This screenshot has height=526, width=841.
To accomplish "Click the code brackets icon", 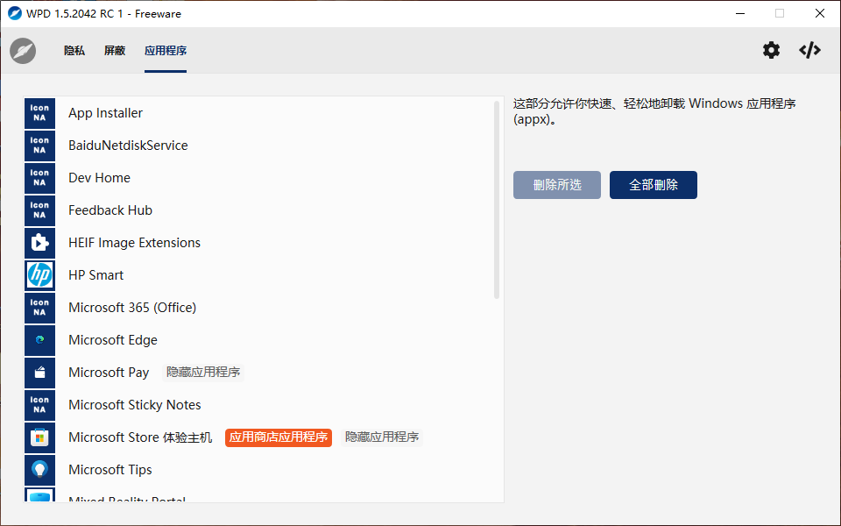I will pos(809,51).
